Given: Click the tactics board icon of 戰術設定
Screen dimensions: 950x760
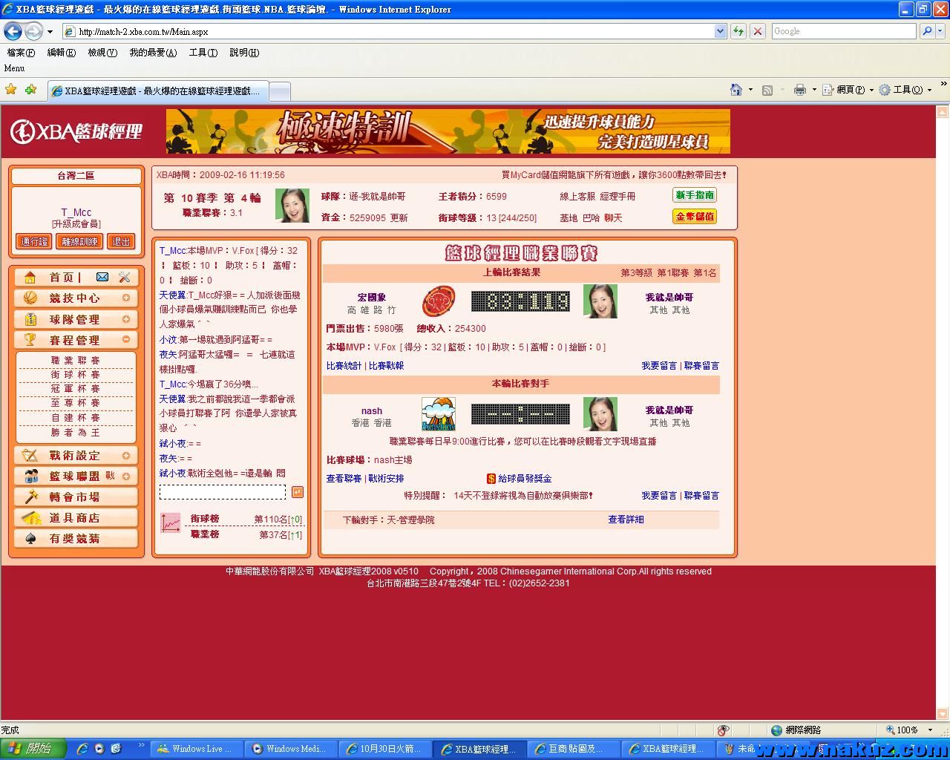Looking at the screenshot, I should click(x=30, y=455).
